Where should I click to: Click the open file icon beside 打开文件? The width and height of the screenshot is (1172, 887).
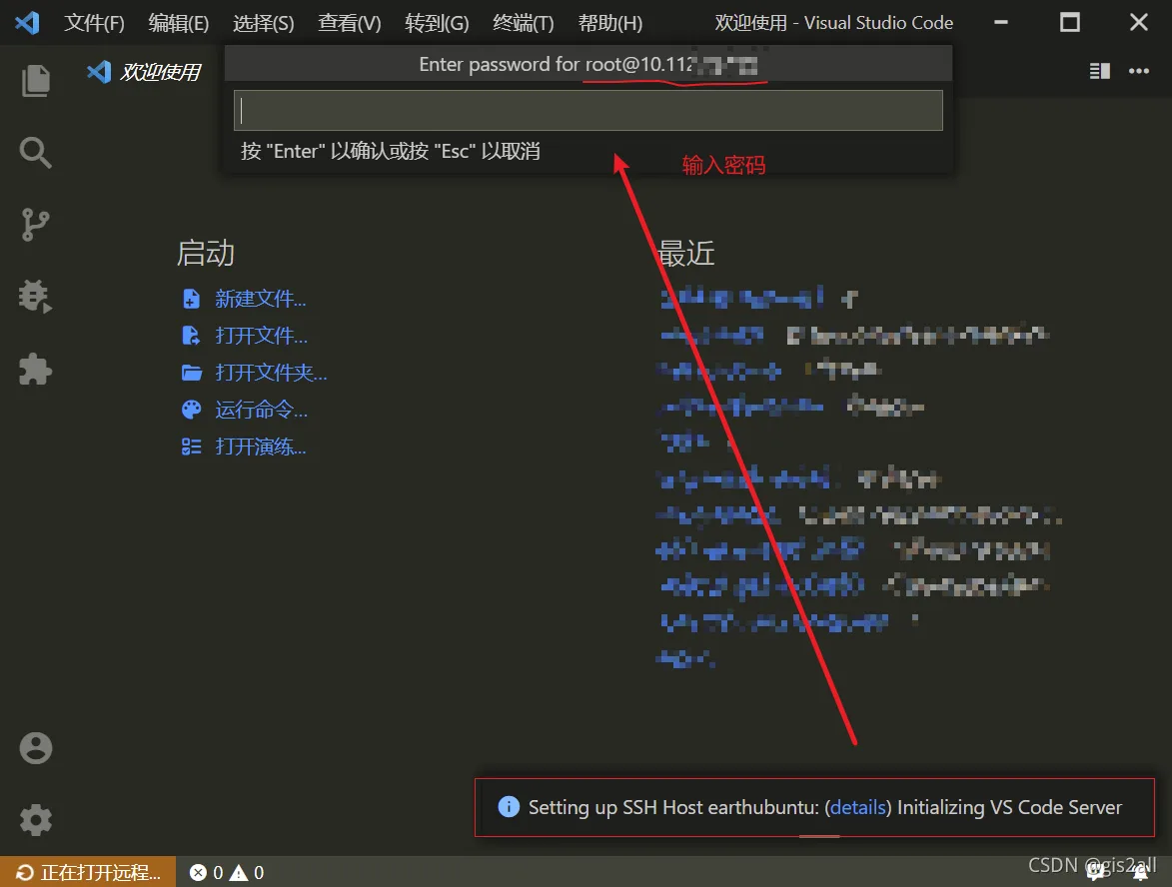click(192, 336)
